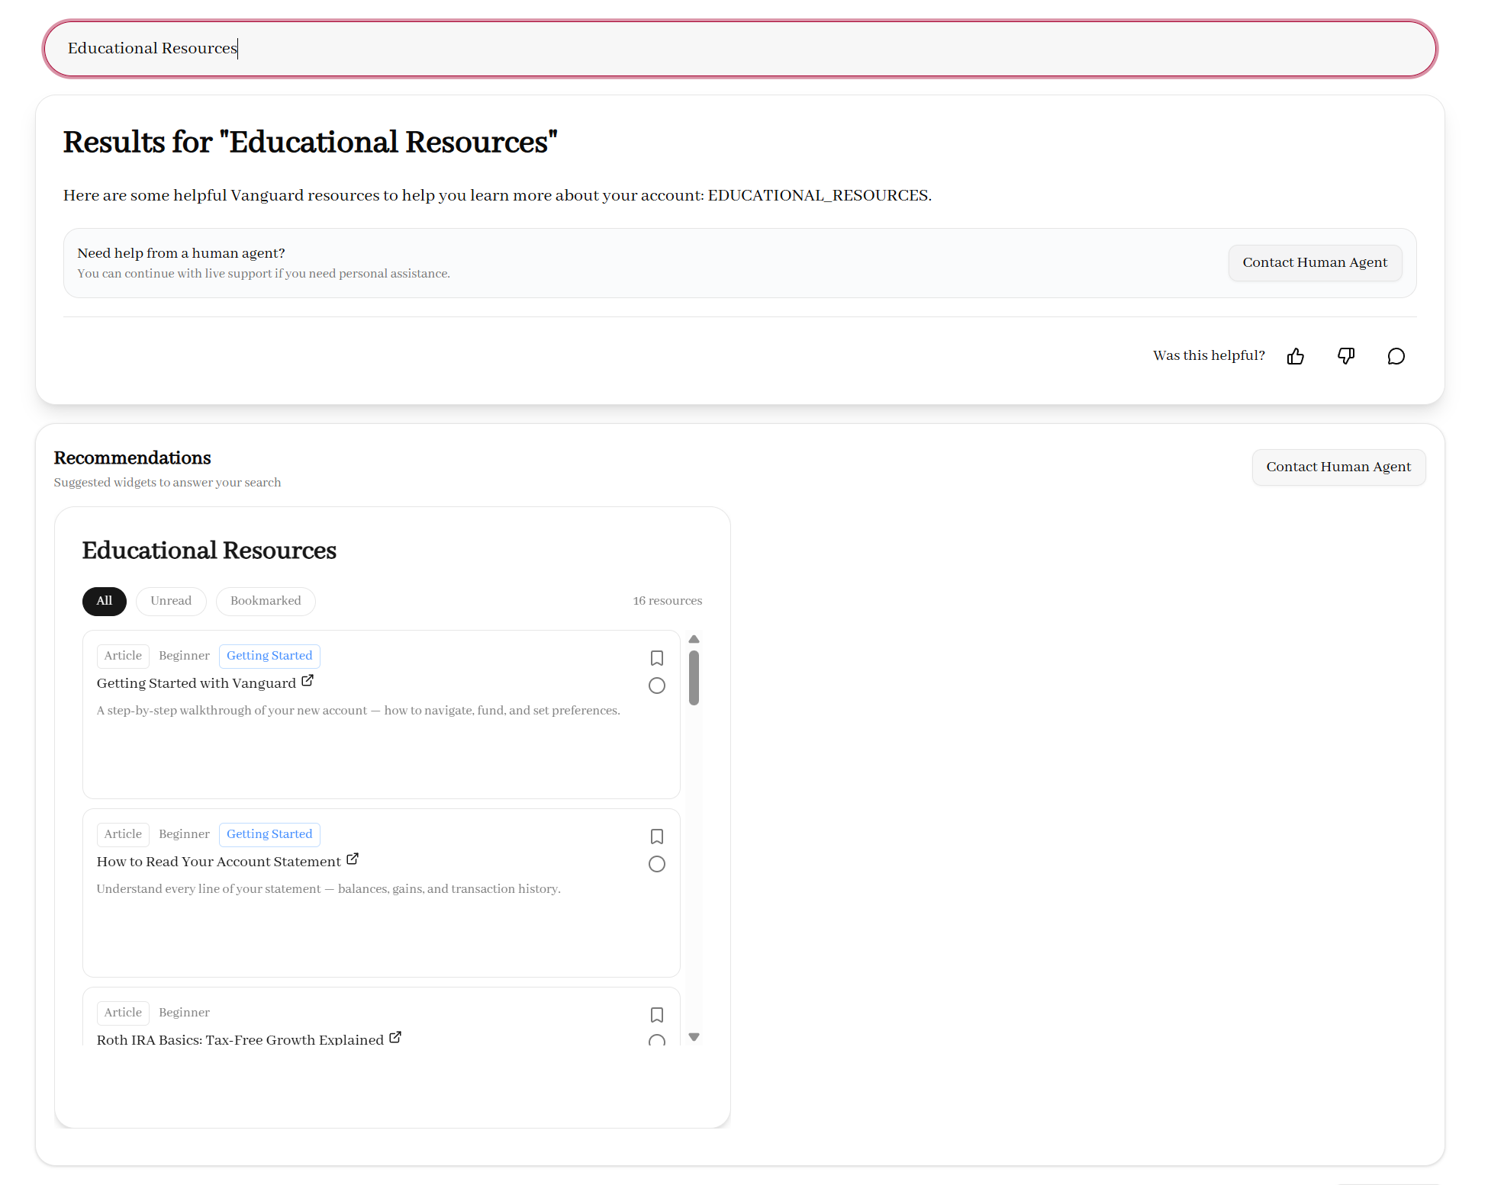Click the thumbs up helpful icon
The height and width of the screenshot is (1185, 1488).
(1296, 356)
